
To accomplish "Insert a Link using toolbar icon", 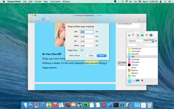I will click(x=43, y=20).
